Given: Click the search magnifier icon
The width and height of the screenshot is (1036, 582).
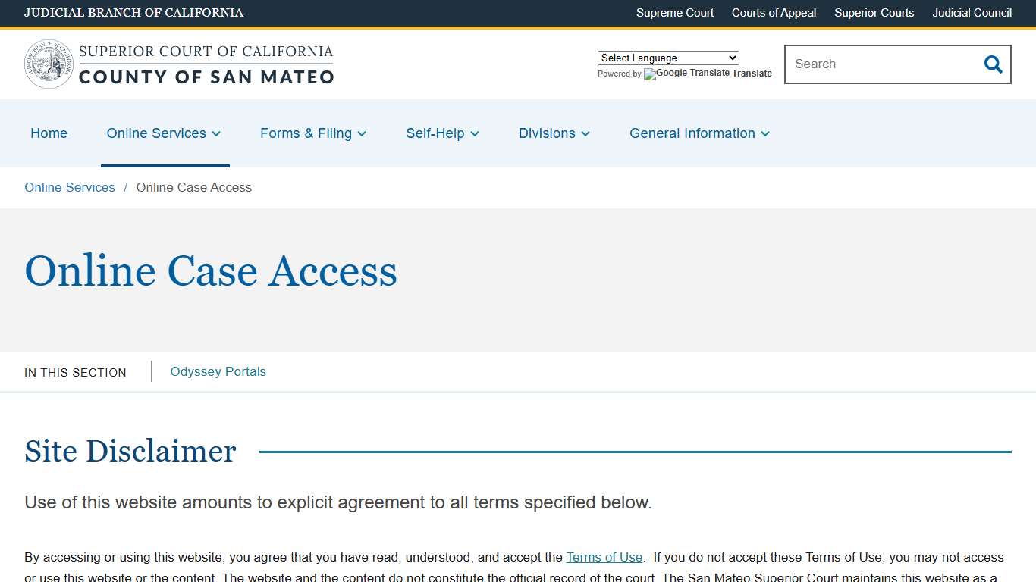Looking at the screenshot, I should (993, 64).
